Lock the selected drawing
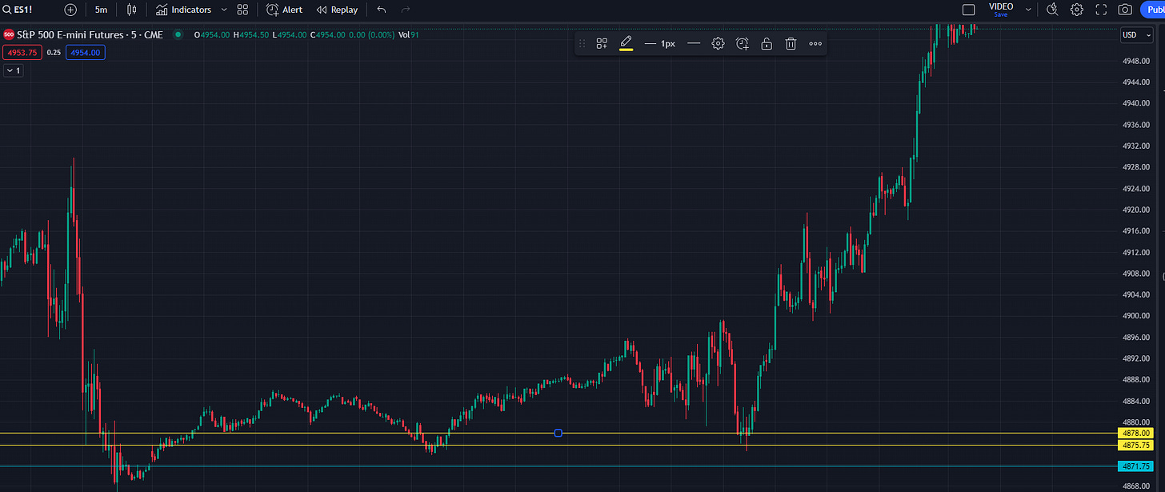 pyautogui.click(x=767, y=44)
